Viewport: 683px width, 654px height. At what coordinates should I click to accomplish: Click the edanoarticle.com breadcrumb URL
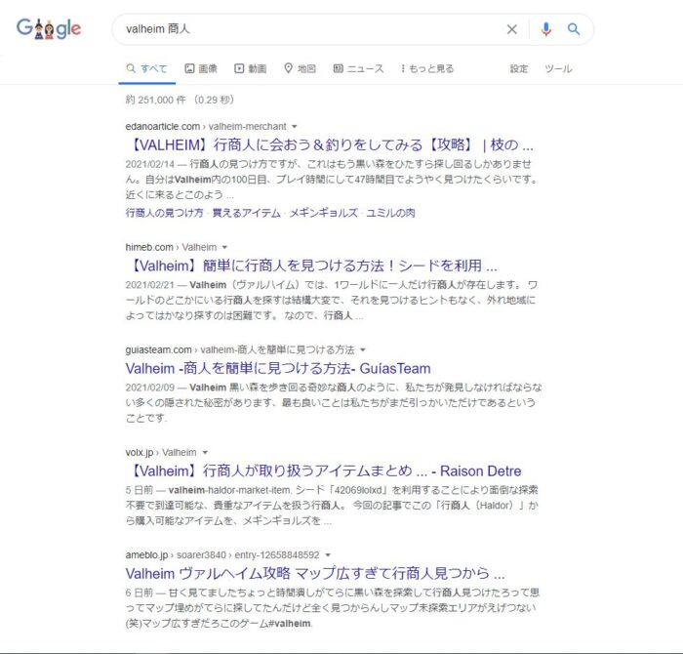pos(206,126)
